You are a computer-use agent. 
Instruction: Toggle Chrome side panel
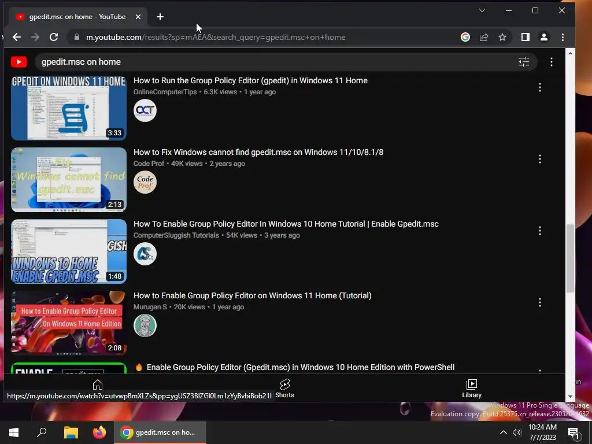[x=525, y=37]
